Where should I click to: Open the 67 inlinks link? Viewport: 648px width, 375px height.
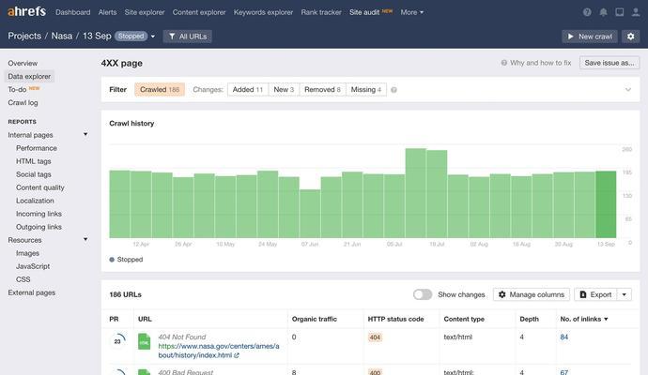564,372
